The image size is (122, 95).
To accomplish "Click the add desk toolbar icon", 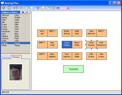I will pos(15,8).
